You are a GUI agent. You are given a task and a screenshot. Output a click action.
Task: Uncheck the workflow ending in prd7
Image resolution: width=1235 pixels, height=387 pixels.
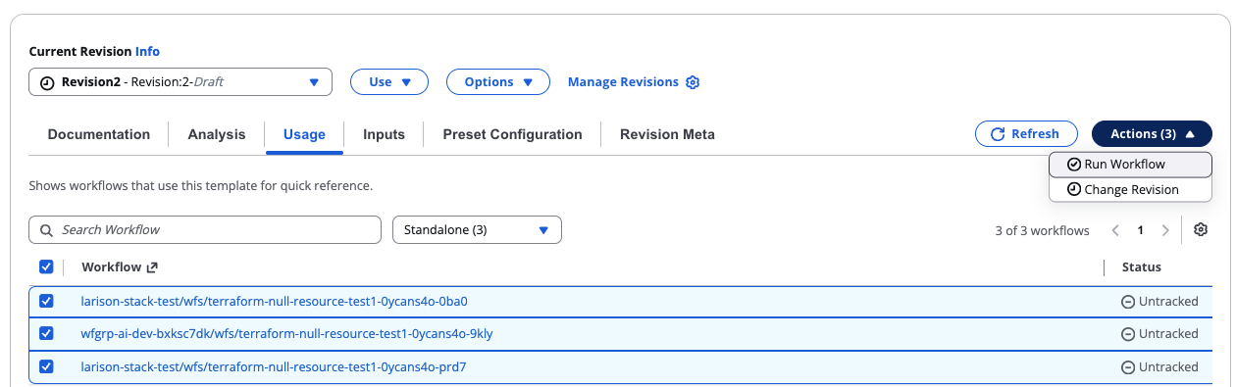46,367
